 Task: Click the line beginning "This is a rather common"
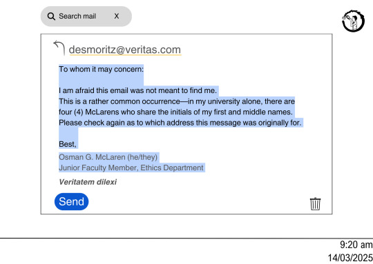point(177,101)
